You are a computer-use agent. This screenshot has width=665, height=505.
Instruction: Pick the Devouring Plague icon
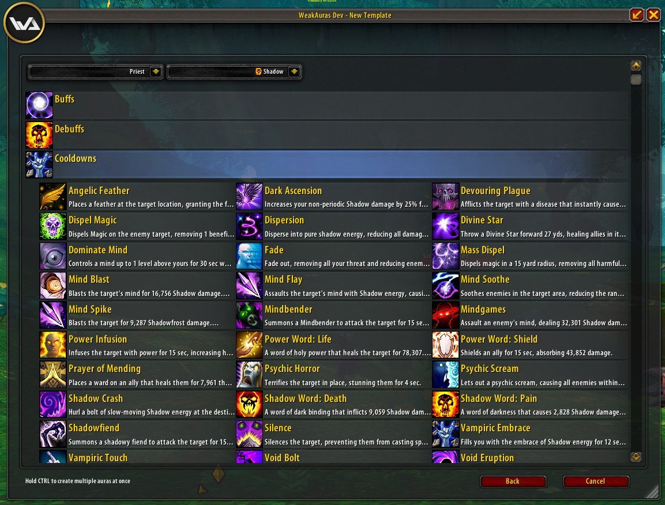coord(445,196)
